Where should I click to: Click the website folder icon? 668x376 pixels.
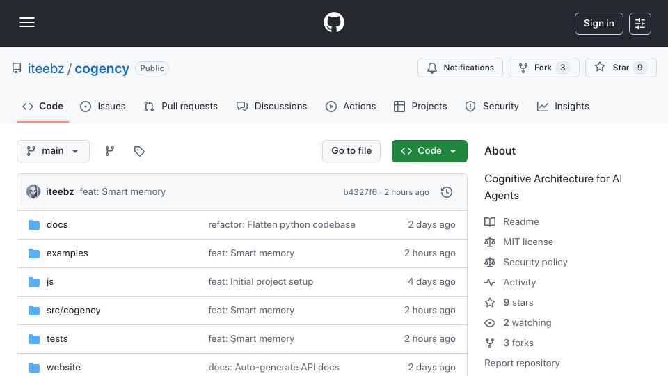pyautogui.click(x=34, y=368)
